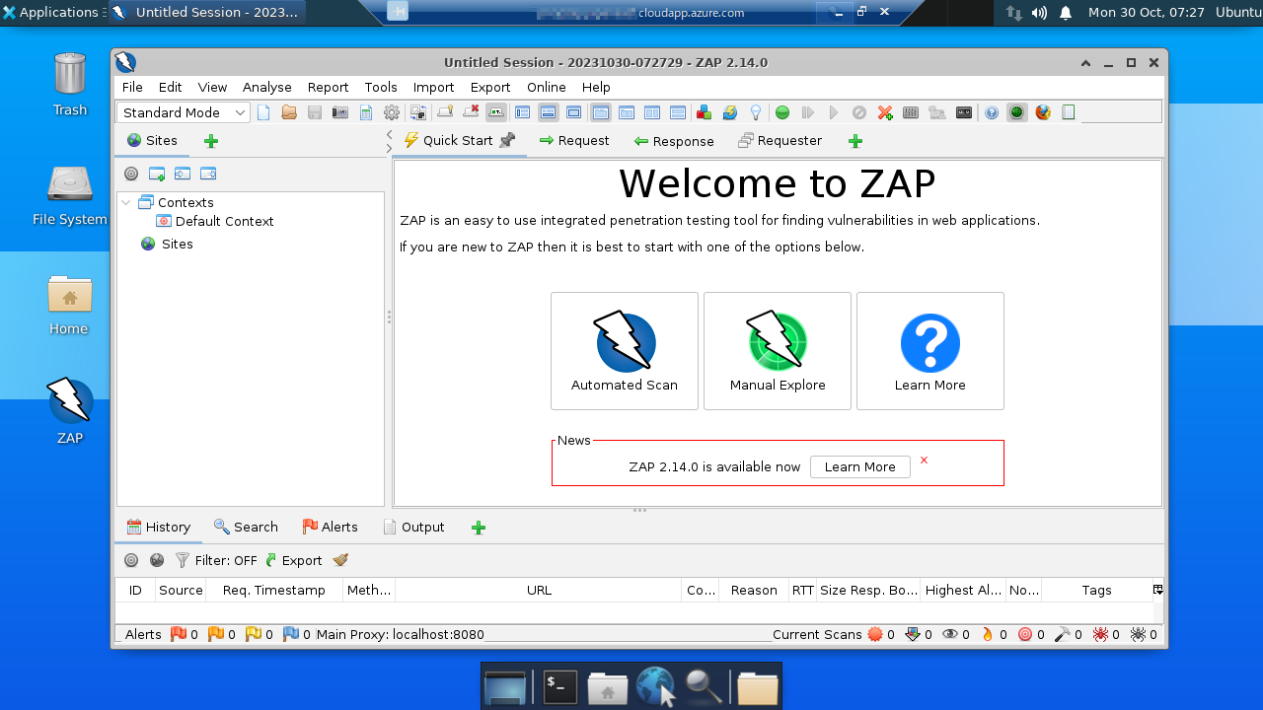1263x710 pixels.
Task: Toggle break on all requests green circle
Action: (782, 112)
